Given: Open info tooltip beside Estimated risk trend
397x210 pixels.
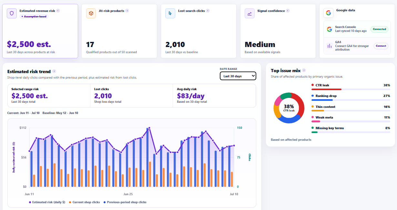Looking at the screenshot, I should (54, 71).
